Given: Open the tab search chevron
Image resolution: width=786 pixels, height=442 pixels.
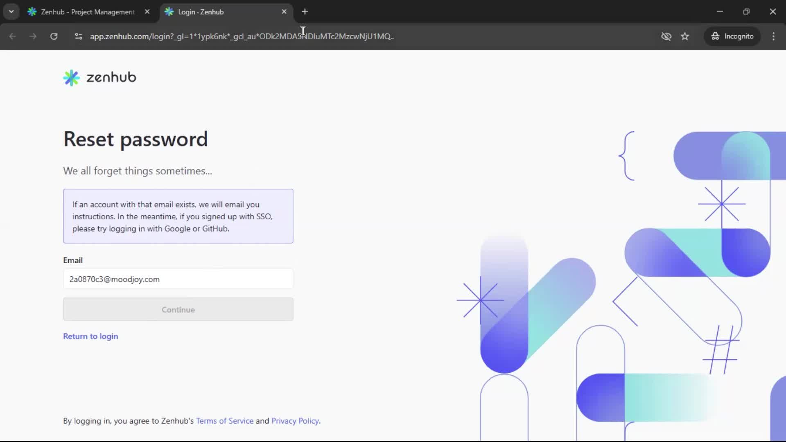Looking at the screenshot, I should point(11,11).
